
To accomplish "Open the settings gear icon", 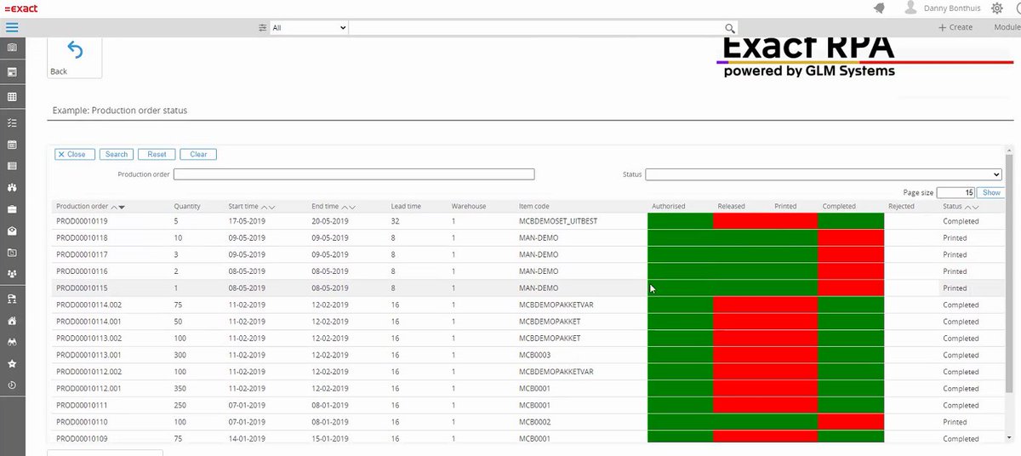I will (x=996, y=9).
